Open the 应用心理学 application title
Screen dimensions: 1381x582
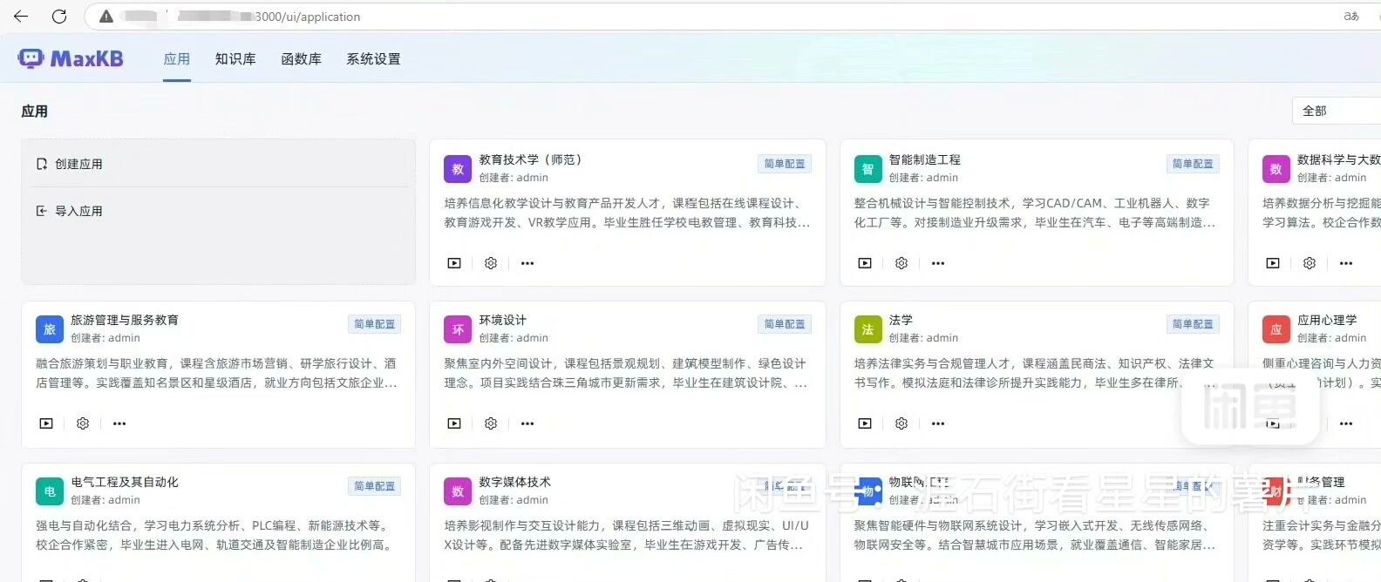pyautogui.click(x=1327, y=320)
